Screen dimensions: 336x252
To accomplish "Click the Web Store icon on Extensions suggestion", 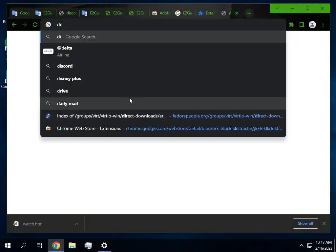I will 48,128.
